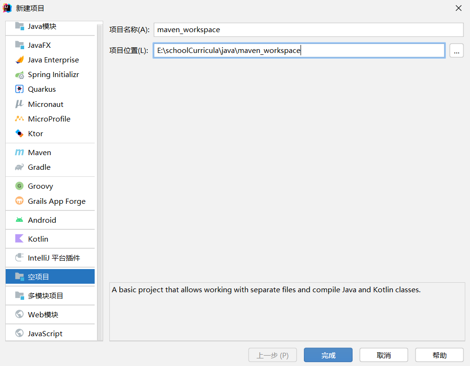The width and height of the screenshot is (470, 366).
Task: Select 空项目 in the list
Action: 50,277
